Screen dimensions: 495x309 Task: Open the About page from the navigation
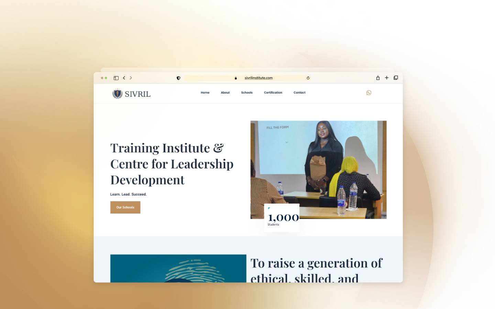pos(225,93)
